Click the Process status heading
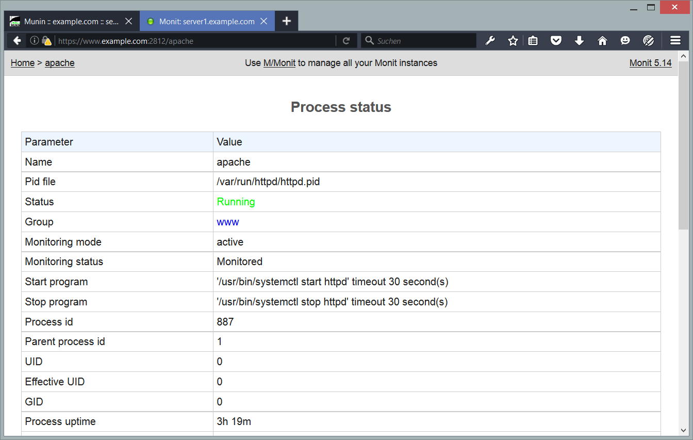The width and height of the screenshot is (693, 440). (x=341, y=107)
